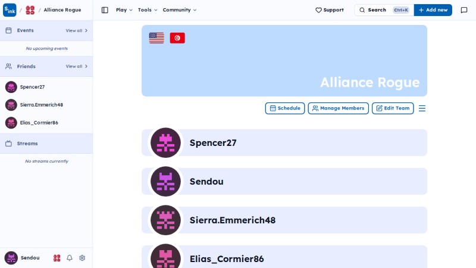
Task: Click the Add new button
Action: point(433,10)
